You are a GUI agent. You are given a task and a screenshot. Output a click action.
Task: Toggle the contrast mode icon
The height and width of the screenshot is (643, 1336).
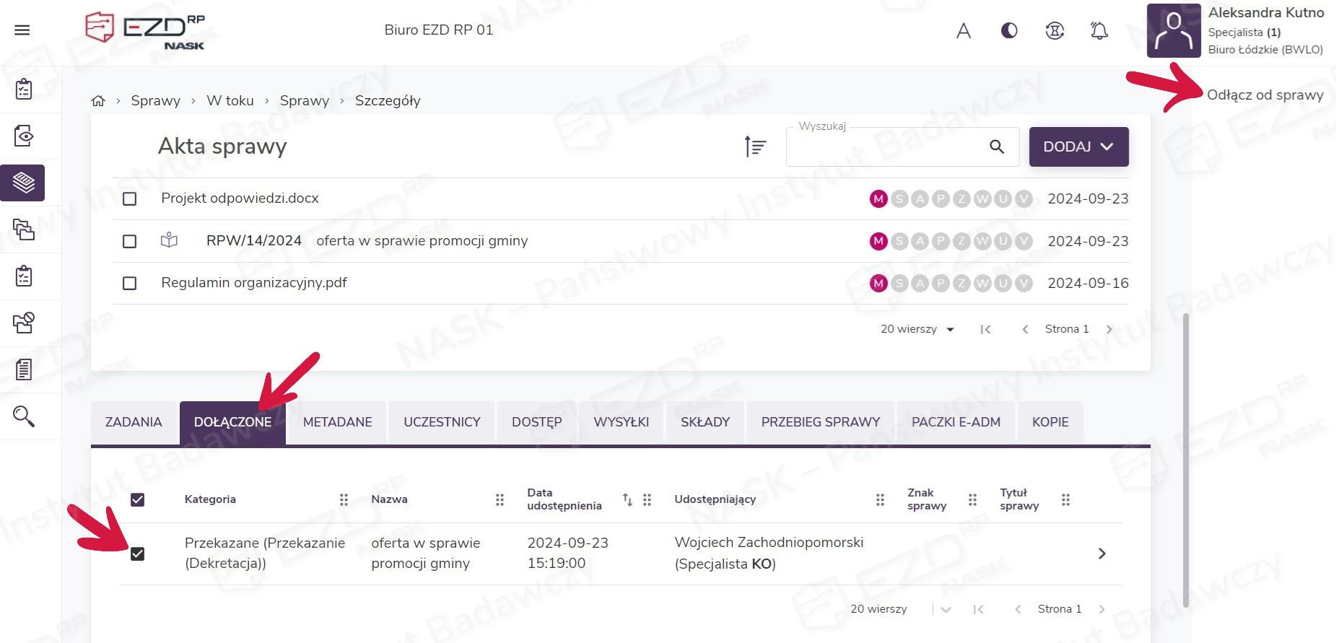[1009, 30]
